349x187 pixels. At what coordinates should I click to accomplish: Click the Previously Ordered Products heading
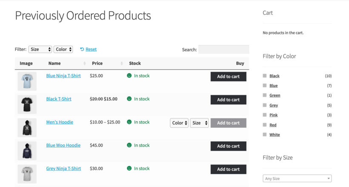tap(83, 16)
